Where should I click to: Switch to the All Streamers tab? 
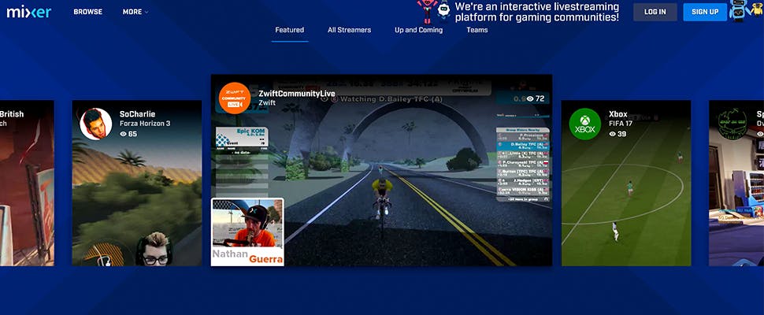(350, 30)
